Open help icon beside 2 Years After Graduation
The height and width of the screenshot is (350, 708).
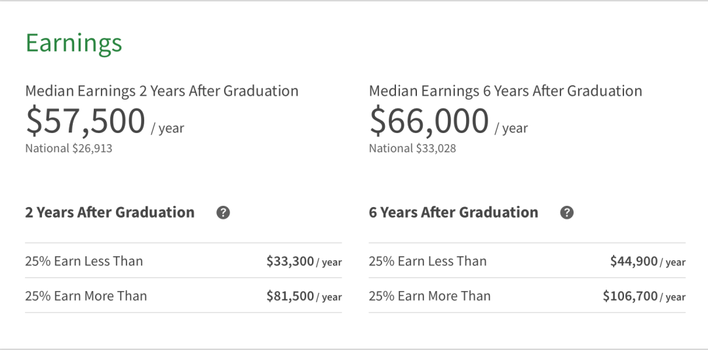(223, 213)
